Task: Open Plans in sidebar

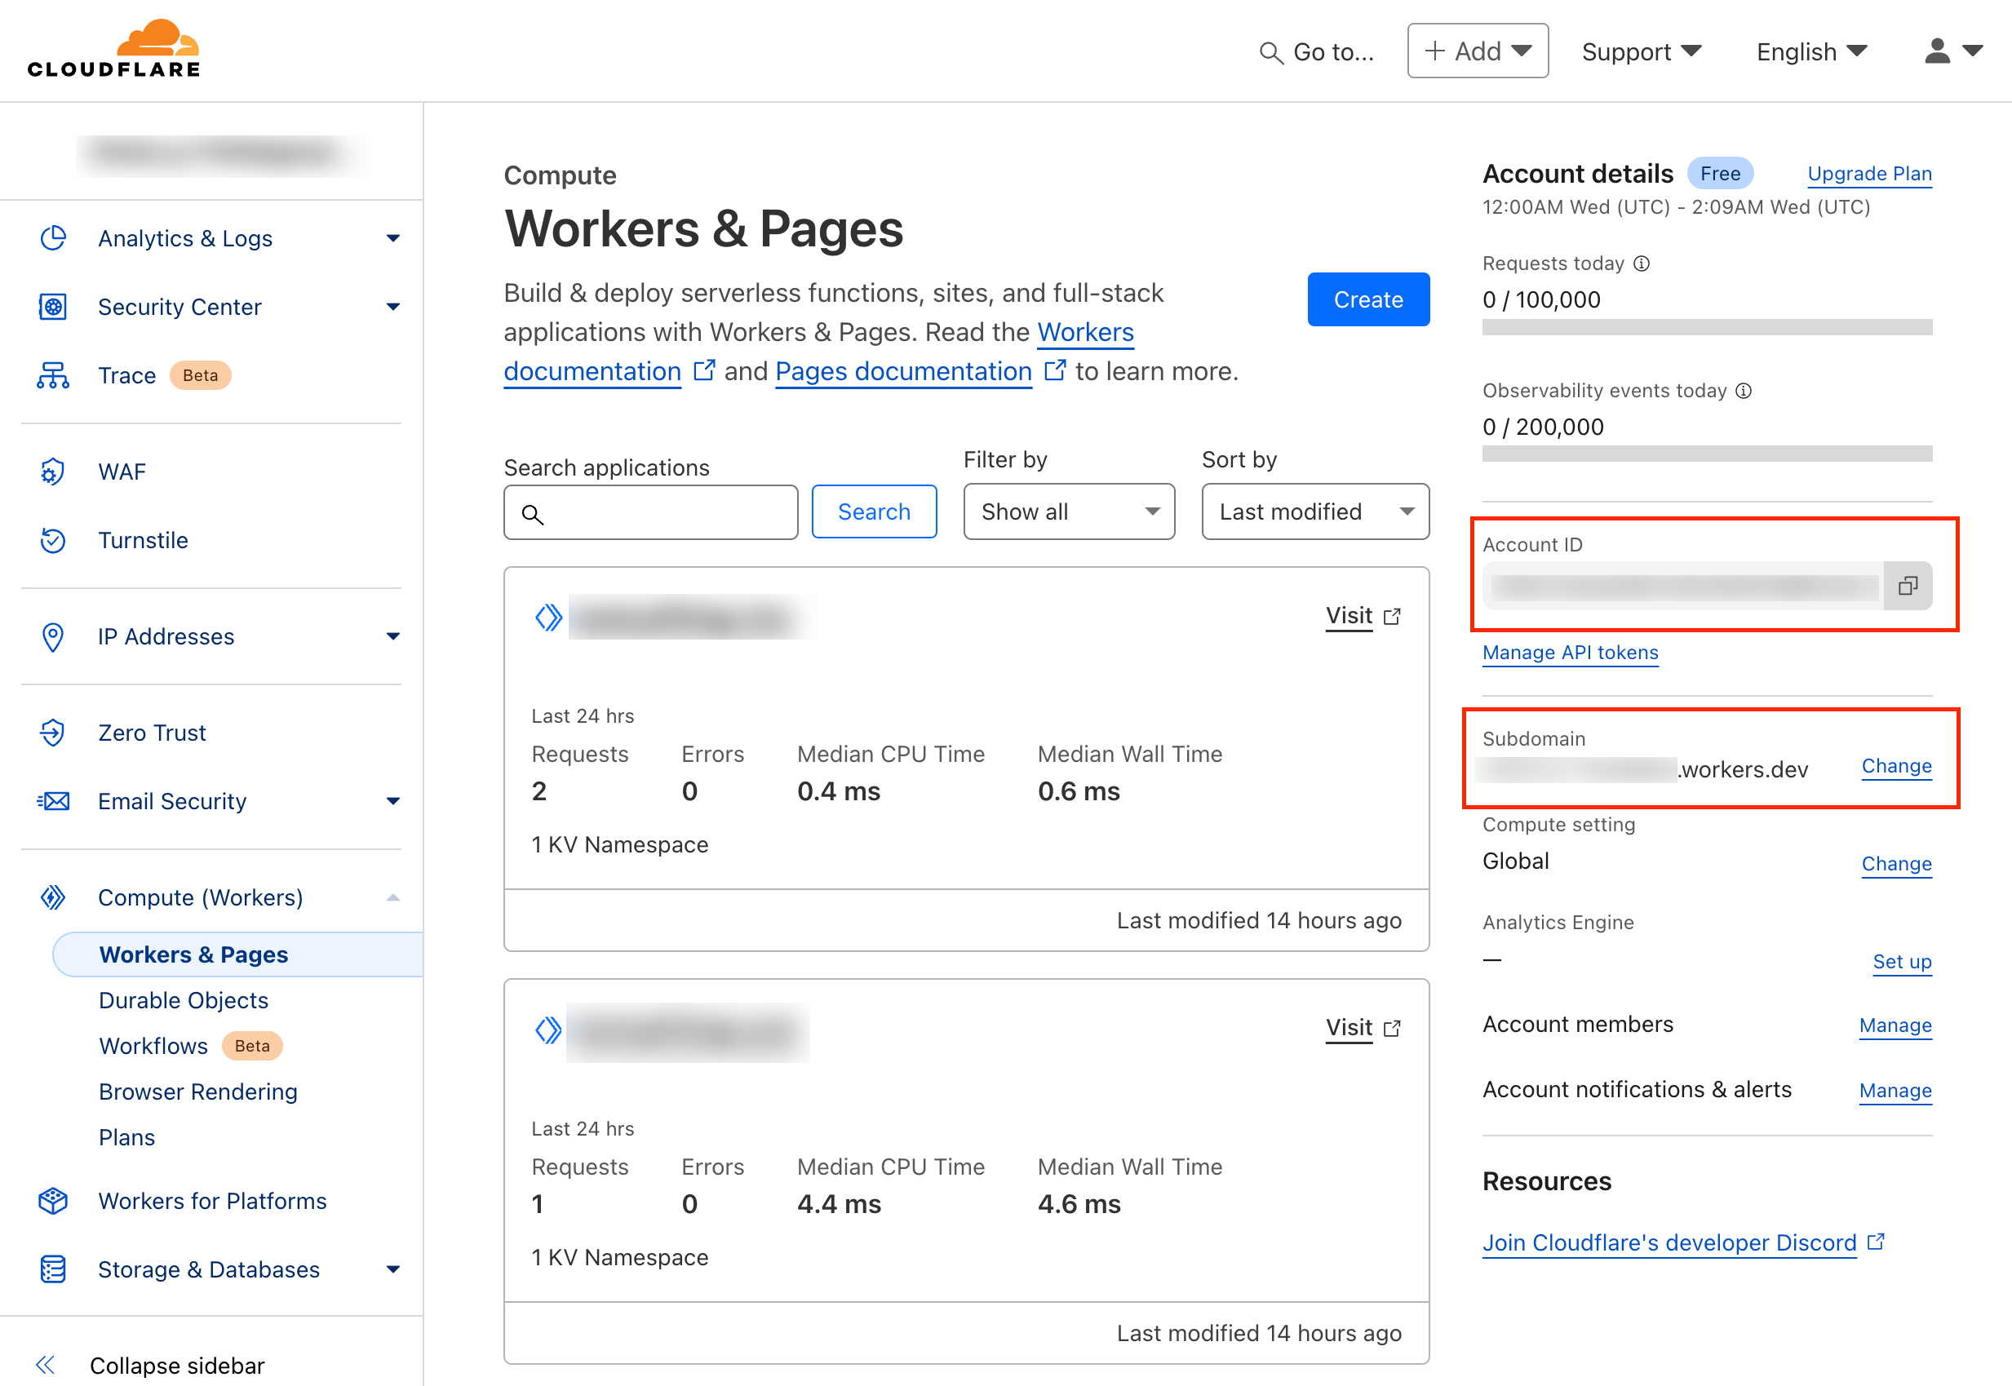Action: click(x=126, y=1138)
